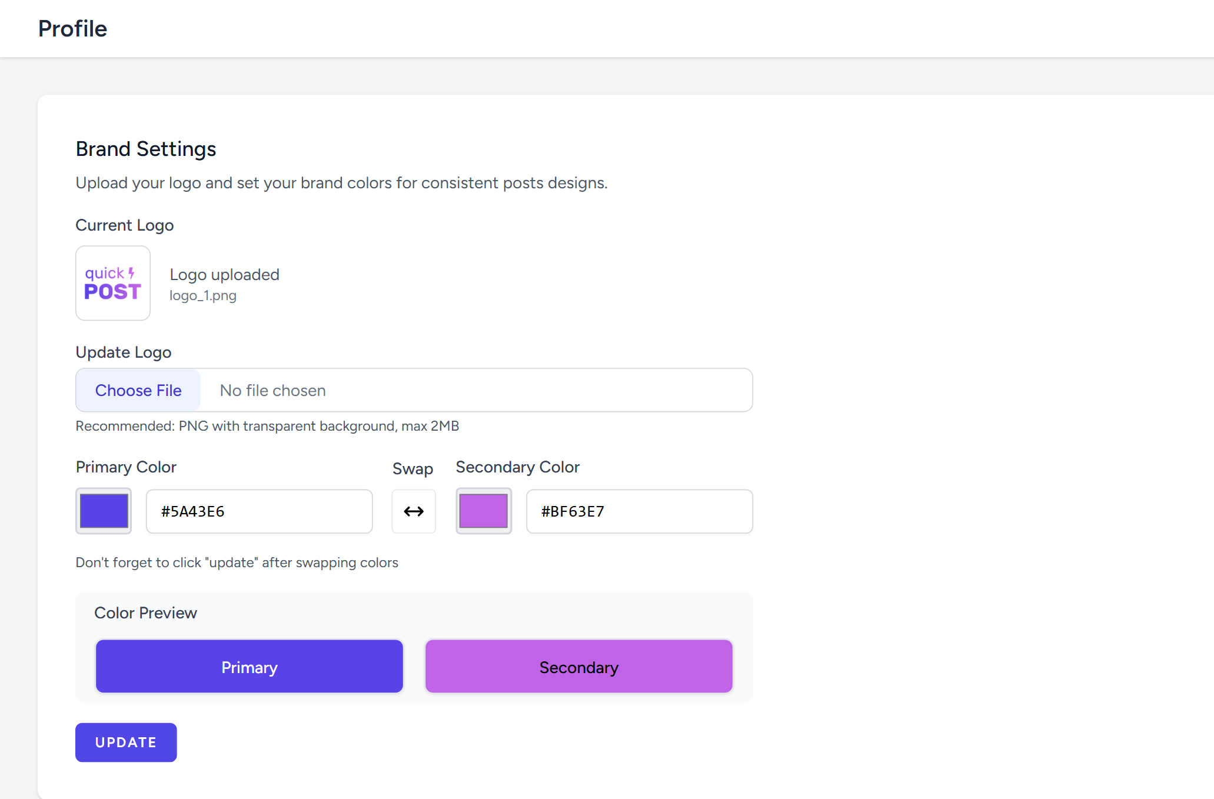This screenshot has height=799, width=1214.
Task: Click the Logo uploaded status text
Action: [224, 275]
